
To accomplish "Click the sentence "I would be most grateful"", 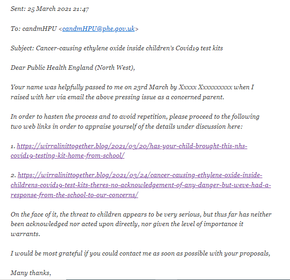I will coord(140,254).
